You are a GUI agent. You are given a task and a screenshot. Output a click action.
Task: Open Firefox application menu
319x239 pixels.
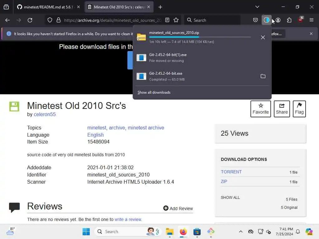tap(312, 20)
